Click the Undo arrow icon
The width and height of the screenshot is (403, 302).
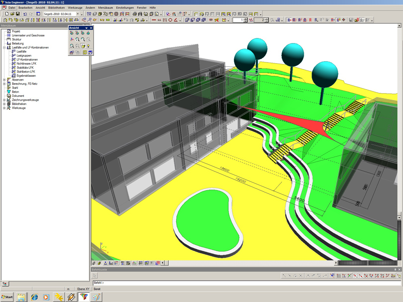pos(25,14)
